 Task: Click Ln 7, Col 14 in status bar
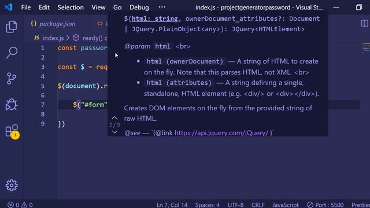172,205
